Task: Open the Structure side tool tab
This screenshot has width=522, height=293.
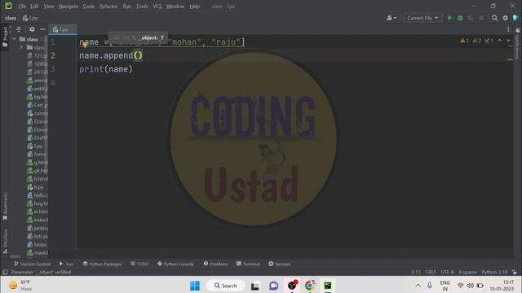Action: pyautogui.click(x=5, y=242)
